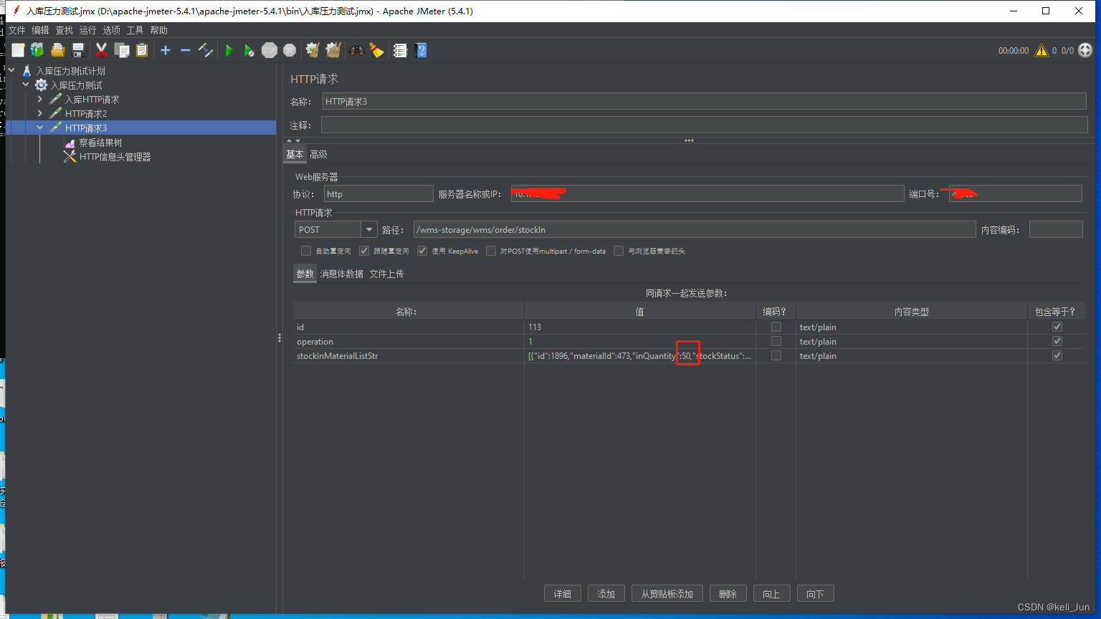Viewport: 1101px width, 619px height.
Task: Open the Templates icon in toolbar
Action: click(x=37, y=49)
